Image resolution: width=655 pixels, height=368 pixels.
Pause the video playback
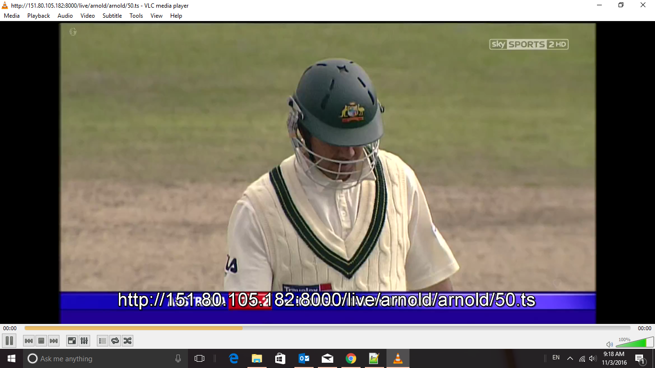[x=9, y=341]
